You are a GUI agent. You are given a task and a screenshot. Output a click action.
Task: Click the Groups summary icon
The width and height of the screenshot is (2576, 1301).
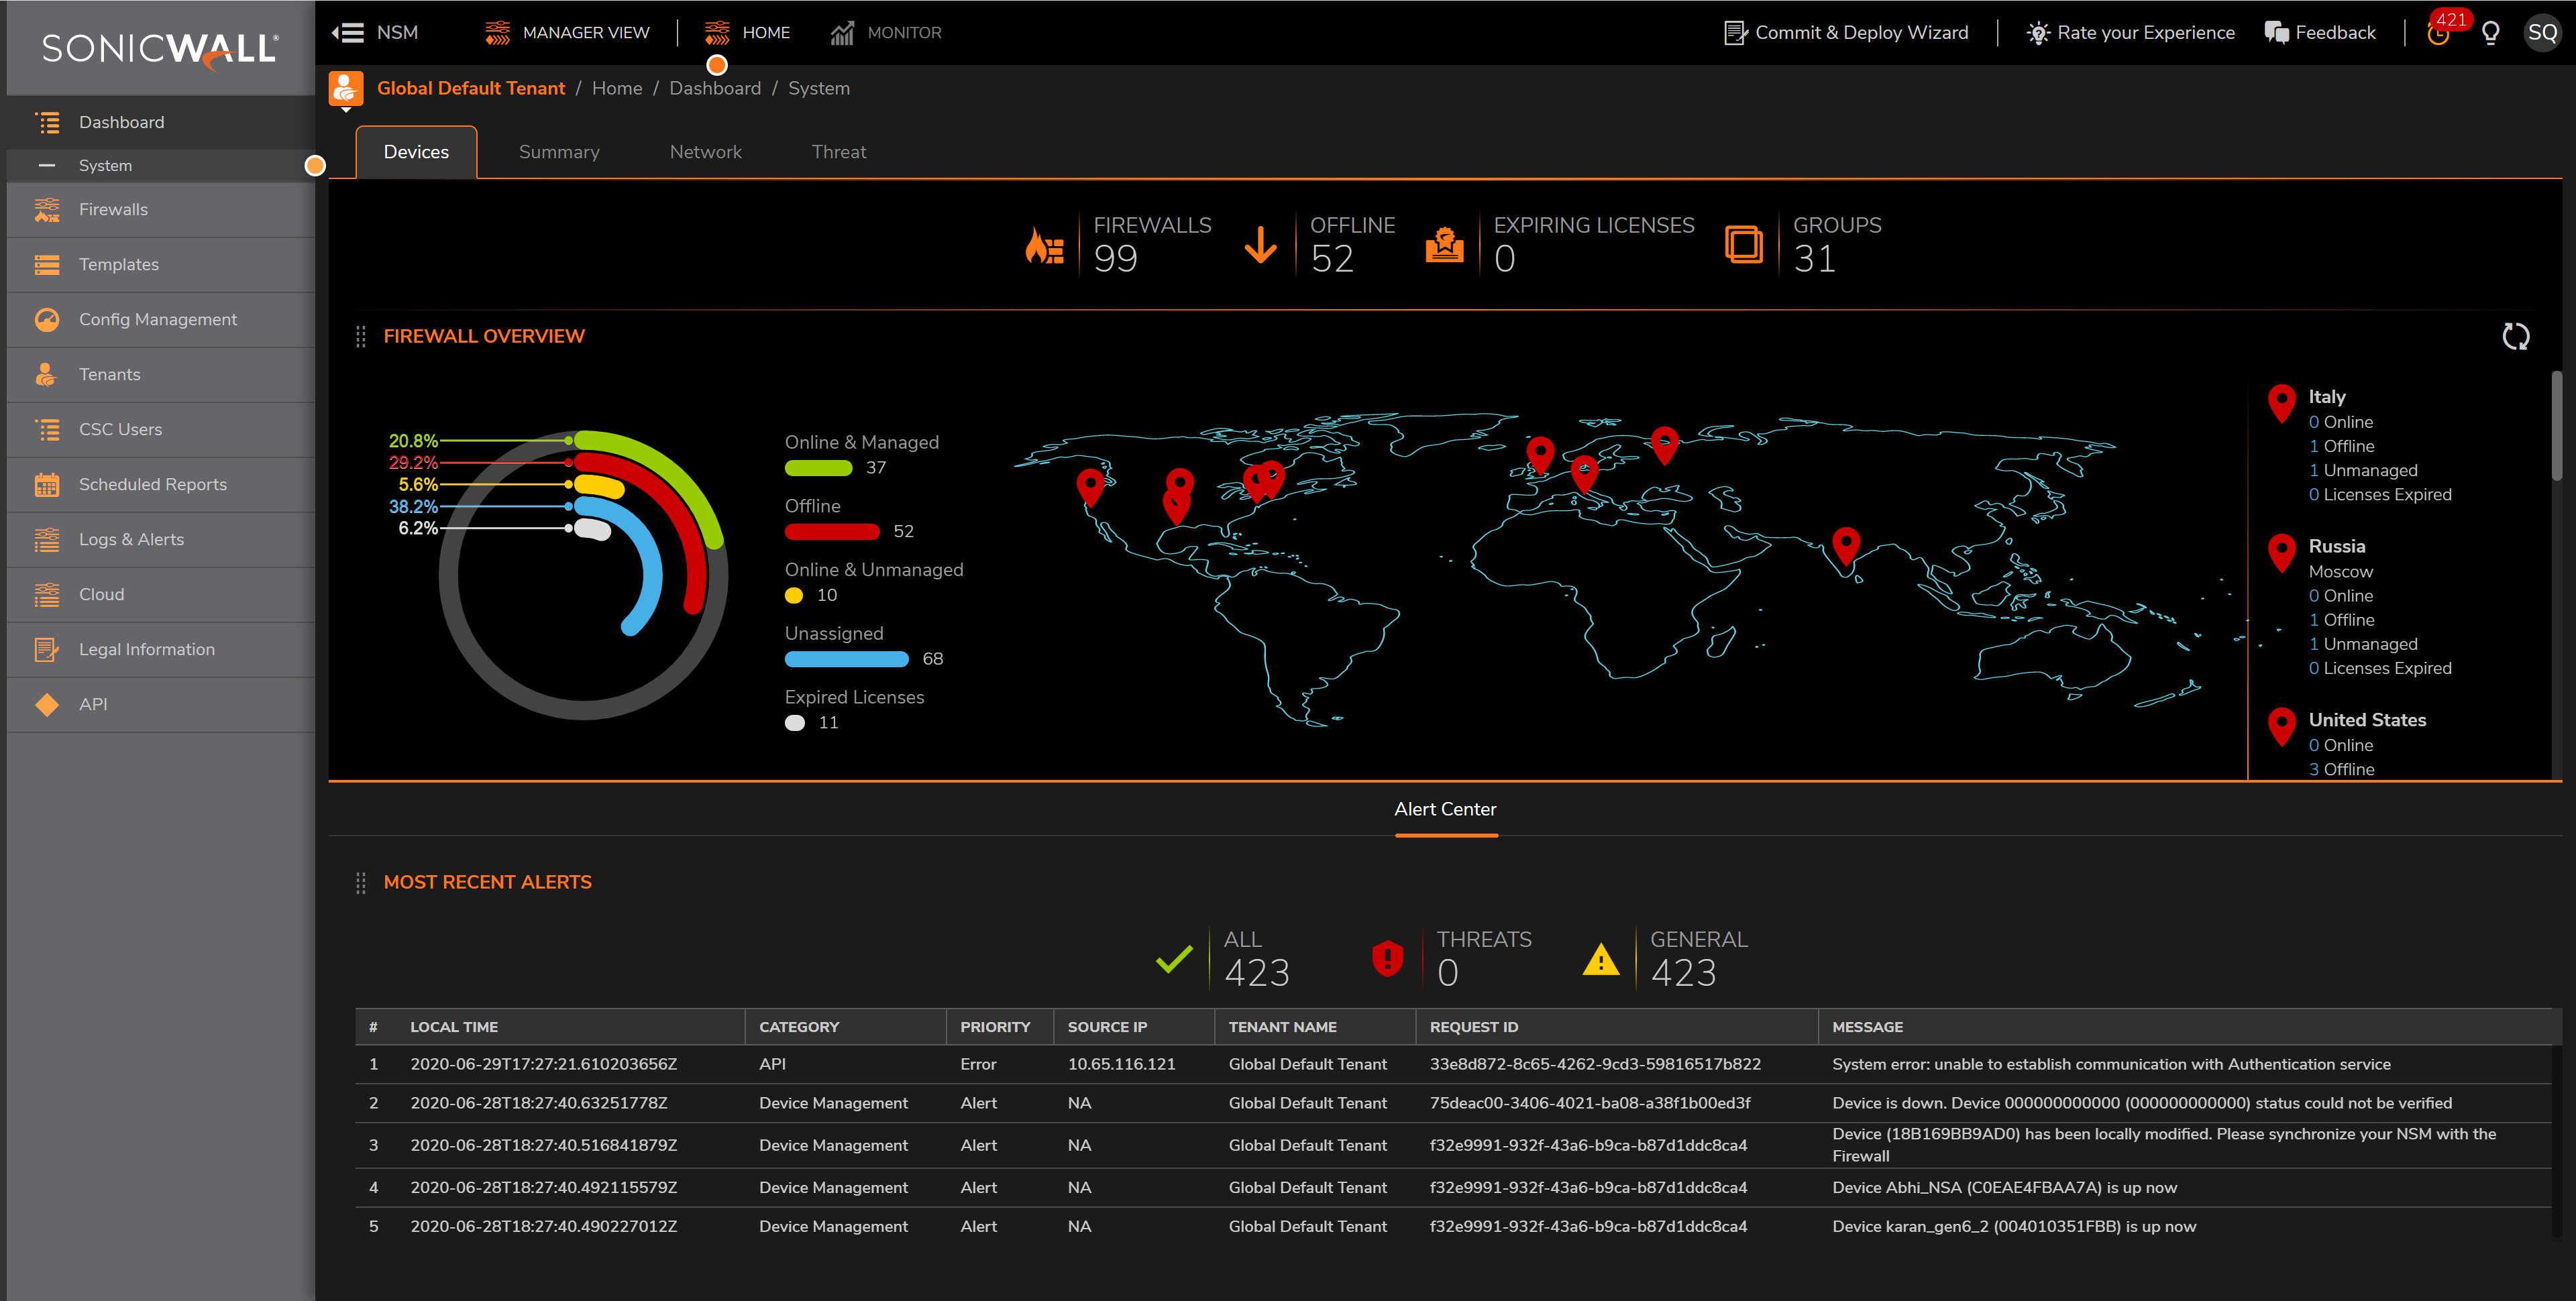(x=1744, y=245)
